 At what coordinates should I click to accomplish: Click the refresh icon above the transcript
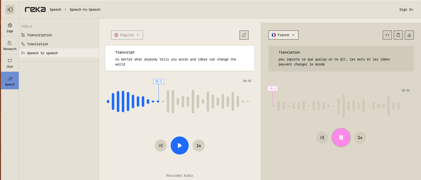pyautogui.click(x=244, y=35)
